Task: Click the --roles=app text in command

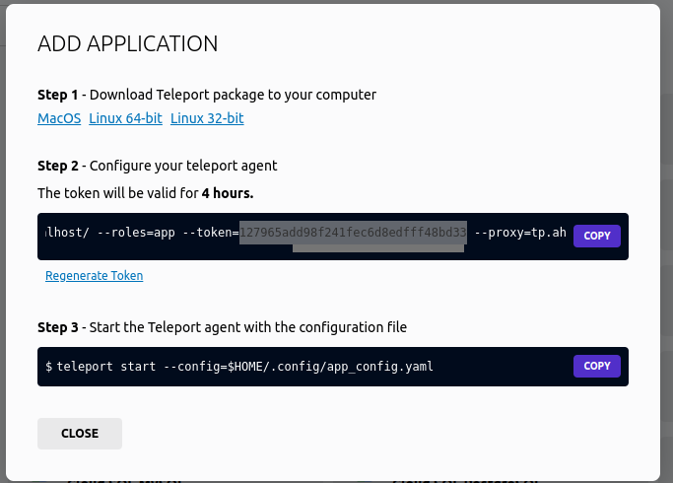Action: pyautogui.click(x=136, y=233)
